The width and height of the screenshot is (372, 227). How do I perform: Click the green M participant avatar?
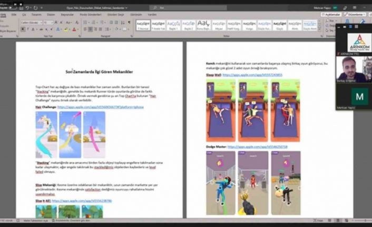(x=360, y=96)
